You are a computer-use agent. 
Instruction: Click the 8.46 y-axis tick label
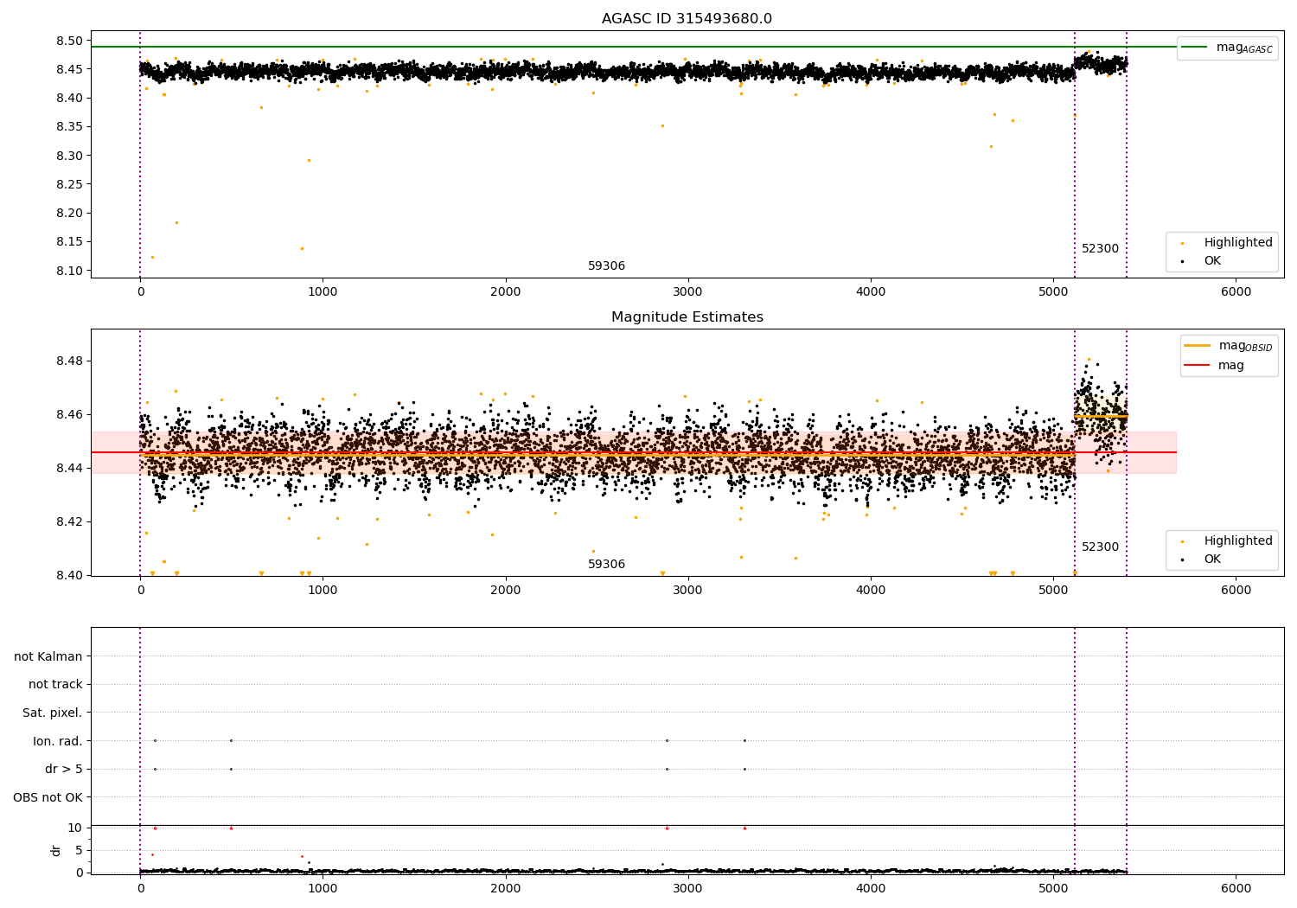70,414
